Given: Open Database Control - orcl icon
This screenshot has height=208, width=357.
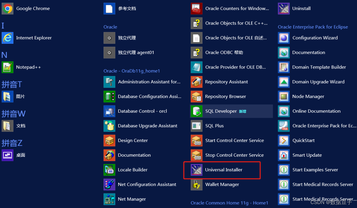Looking at the screenshot, I should click(x=109, y=111).
